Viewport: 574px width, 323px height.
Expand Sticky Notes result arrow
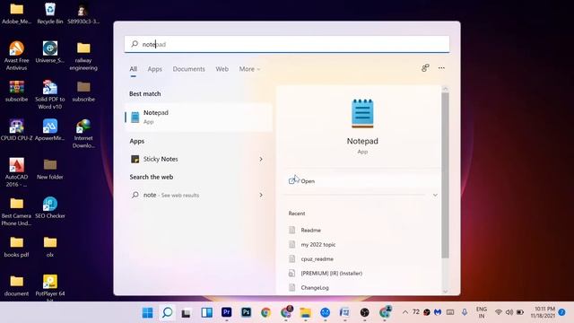point(261,159)
